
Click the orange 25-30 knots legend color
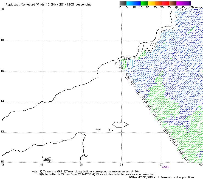tap(159, 3)
